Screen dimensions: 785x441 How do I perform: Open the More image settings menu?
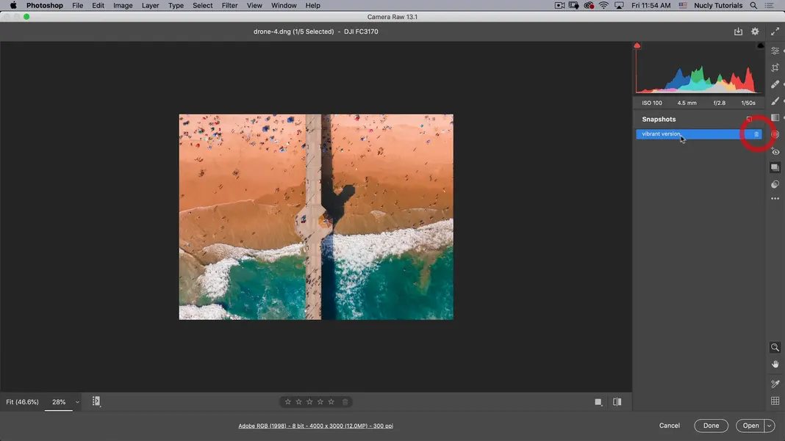775,199
